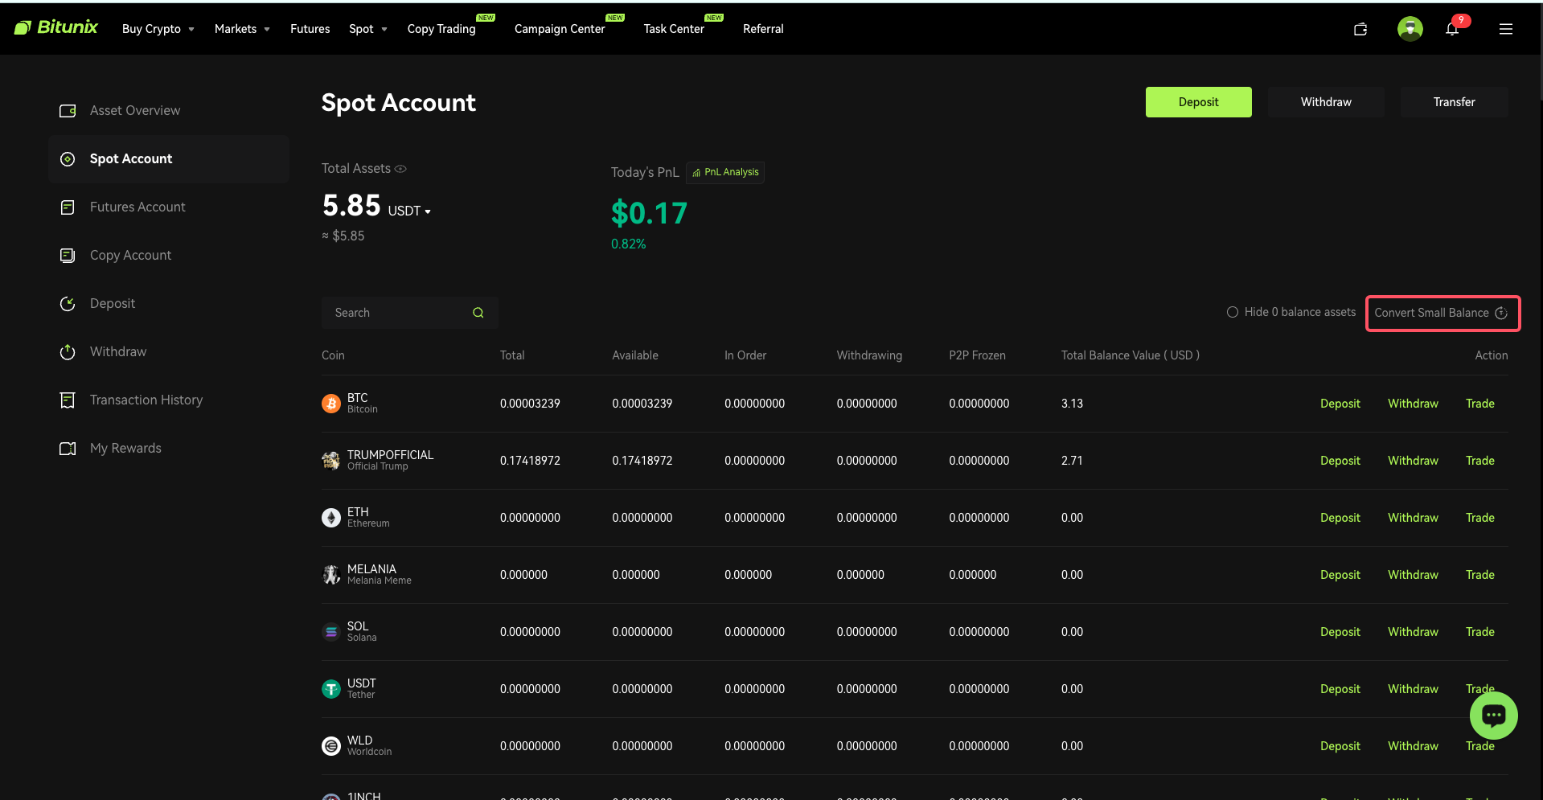Click the SOL coin icon
This screenshot has height=800, width=1543.
coord(331,632)
